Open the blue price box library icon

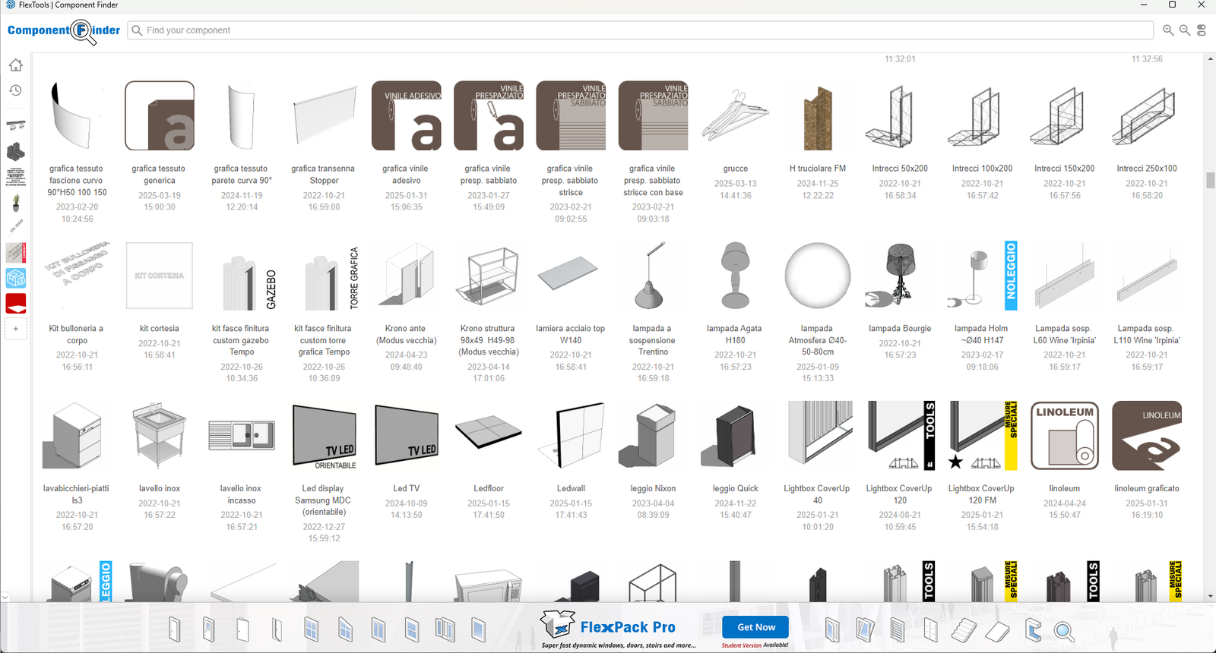[16, 278]
